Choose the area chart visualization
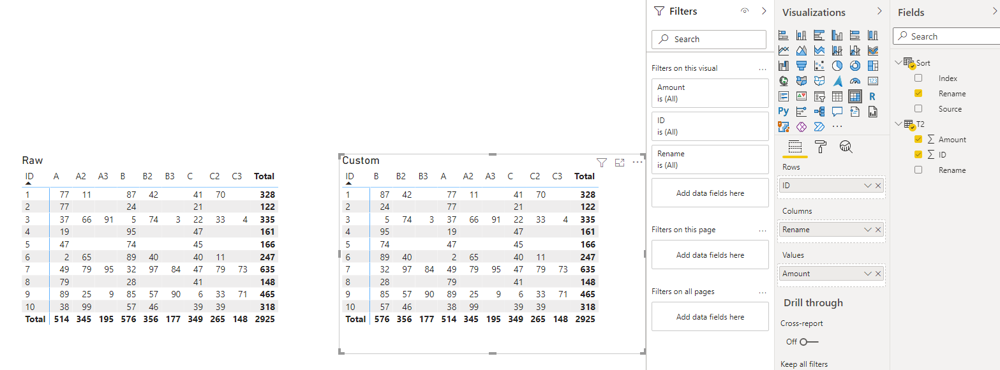This screenshot has width=1000, height=370. point(802,50)
